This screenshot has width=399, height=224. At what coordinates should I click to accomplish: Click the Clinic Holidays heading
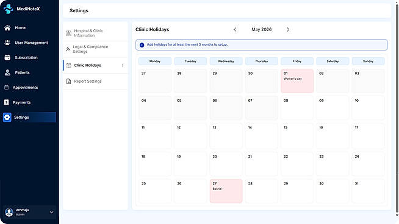coord(152,29)
